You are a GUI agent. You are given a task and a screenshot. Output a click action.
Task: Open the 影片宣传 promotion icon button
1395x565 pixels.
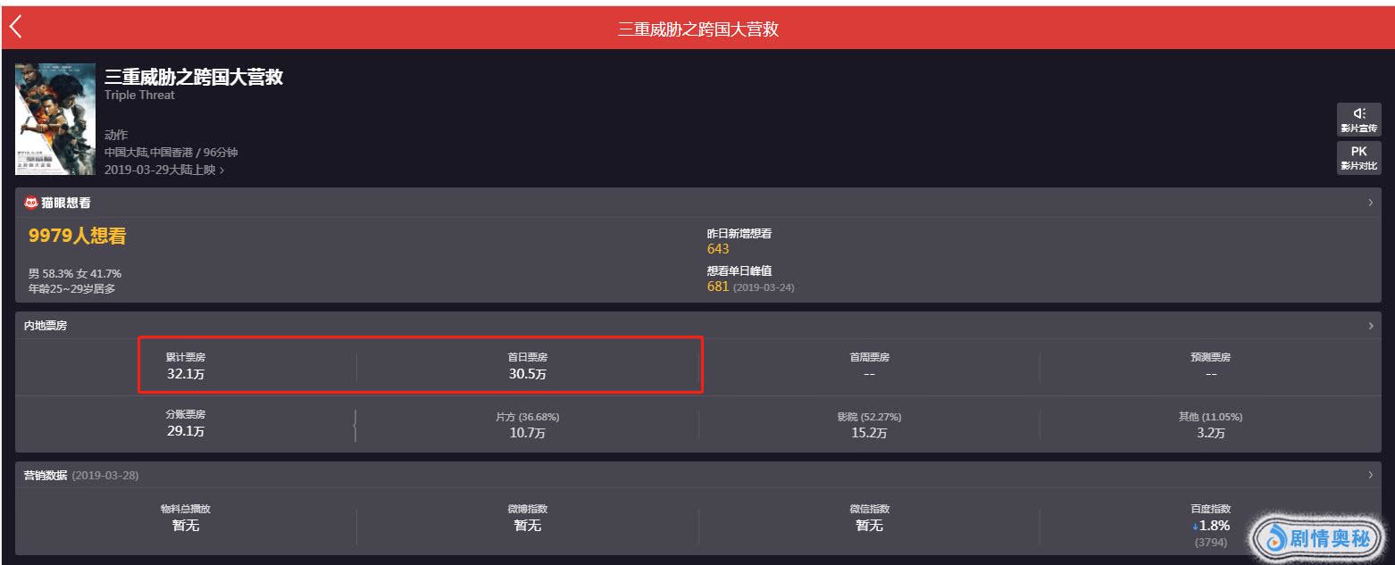[1358, 119]
